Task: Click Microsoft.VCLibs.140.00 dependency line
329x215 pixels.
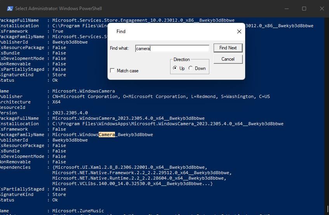Action: [x=132, y=184]
